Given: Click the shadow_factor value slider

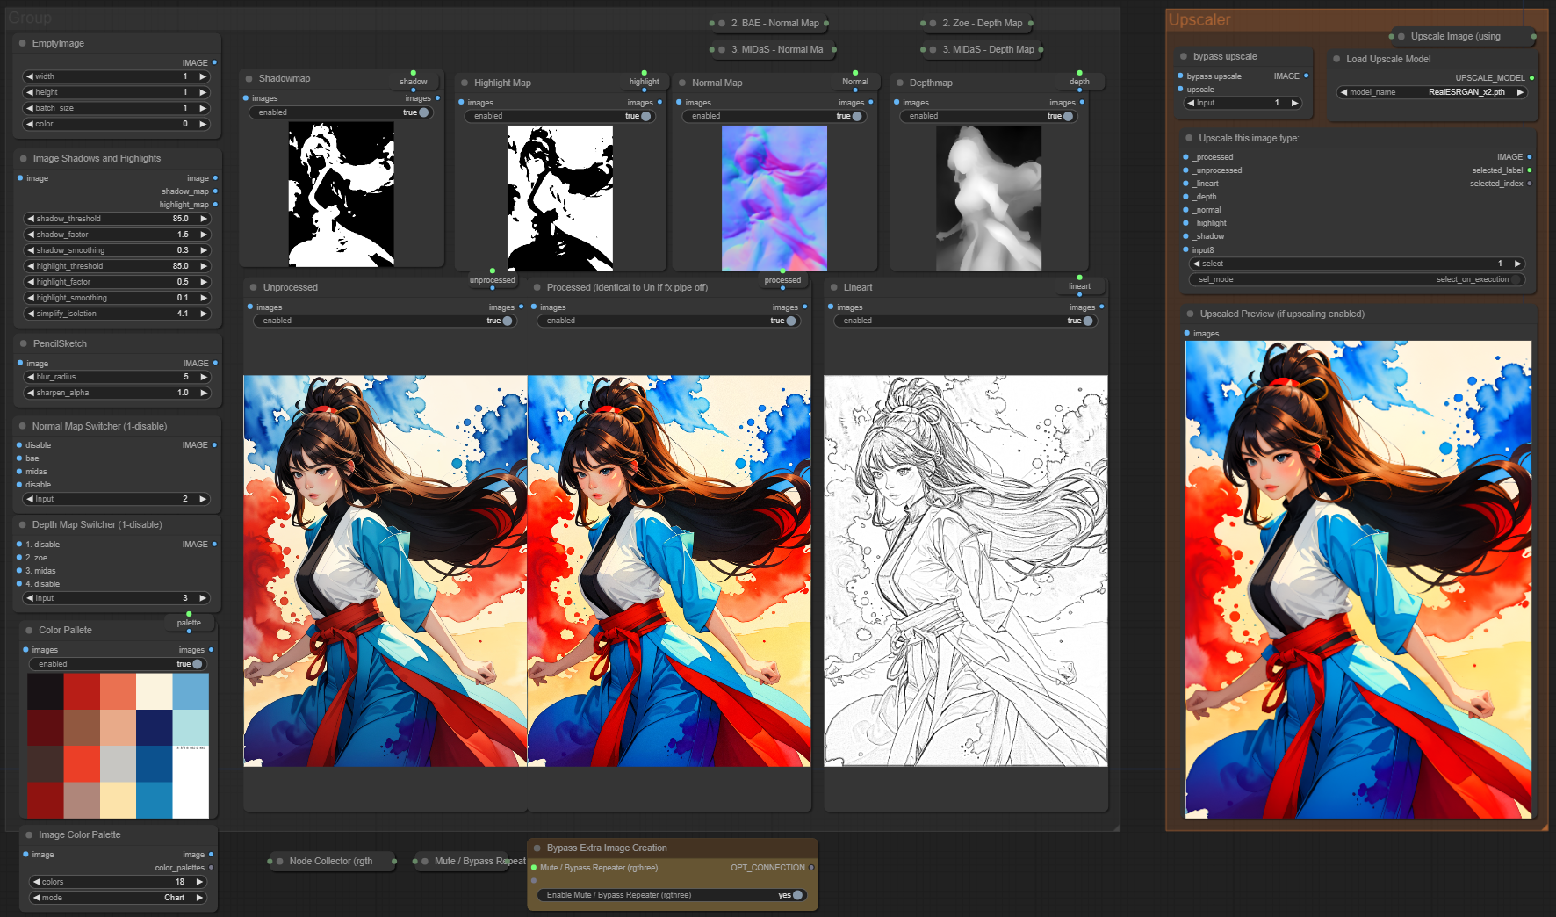Looking at the screenshot, I should tap(117, 235).
